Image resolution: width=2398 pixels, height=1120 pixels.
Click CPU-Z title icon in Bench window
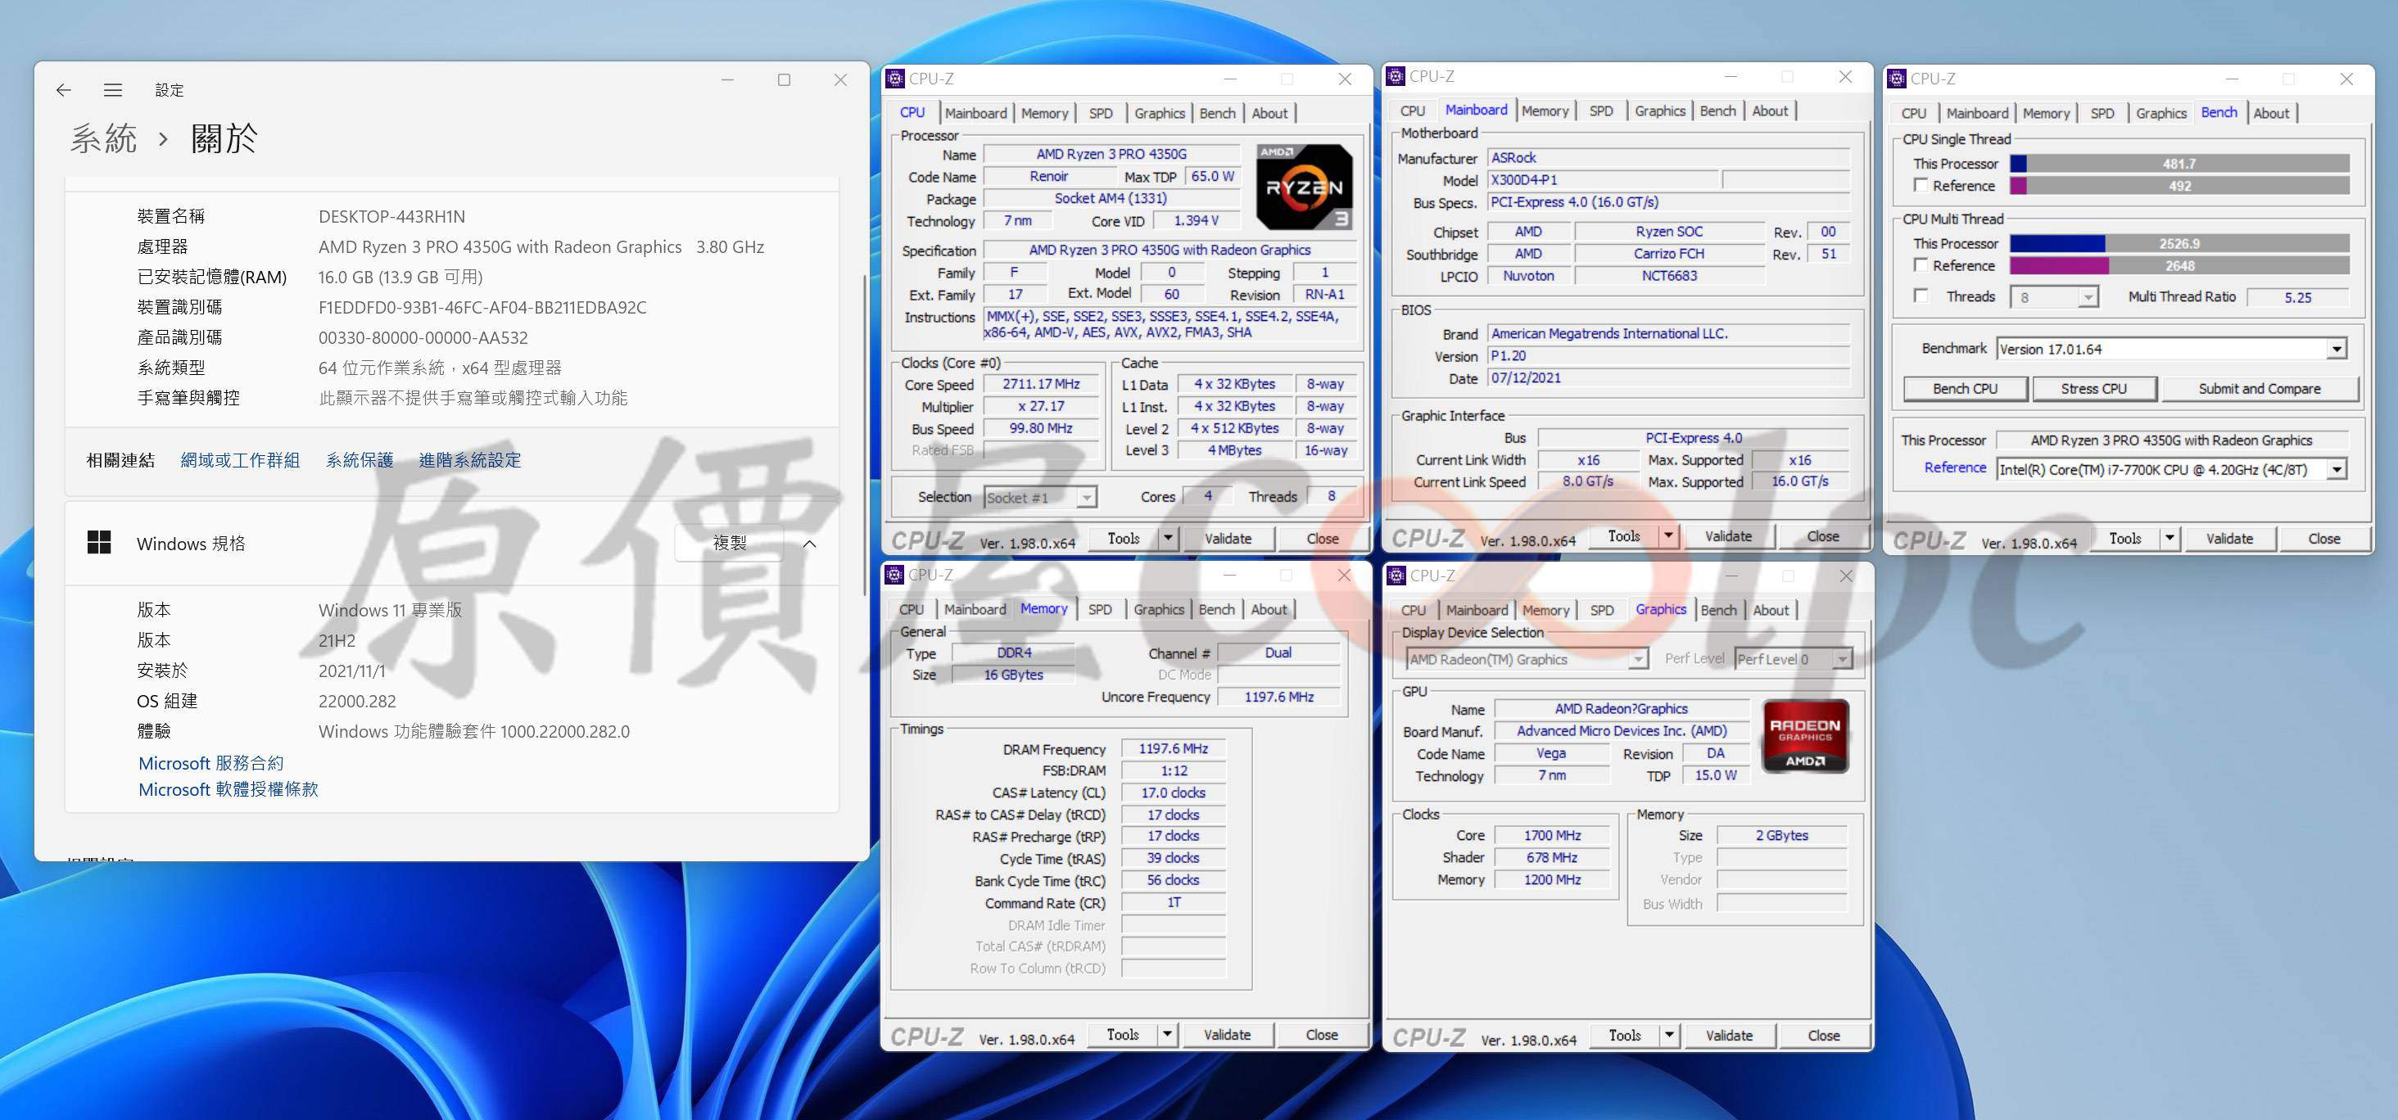tap(1896, 78)
